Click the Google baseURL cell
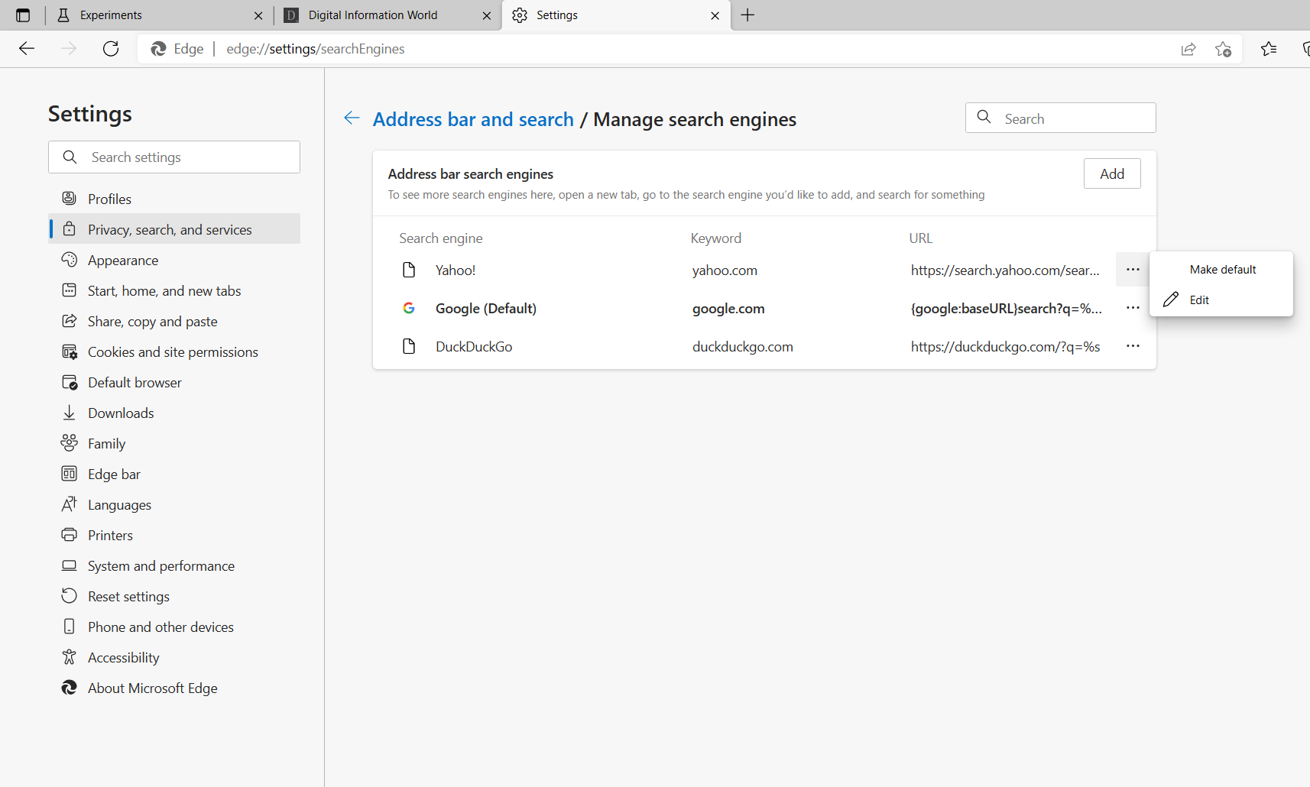The image size is (1310, 787). pos(1007,308)
